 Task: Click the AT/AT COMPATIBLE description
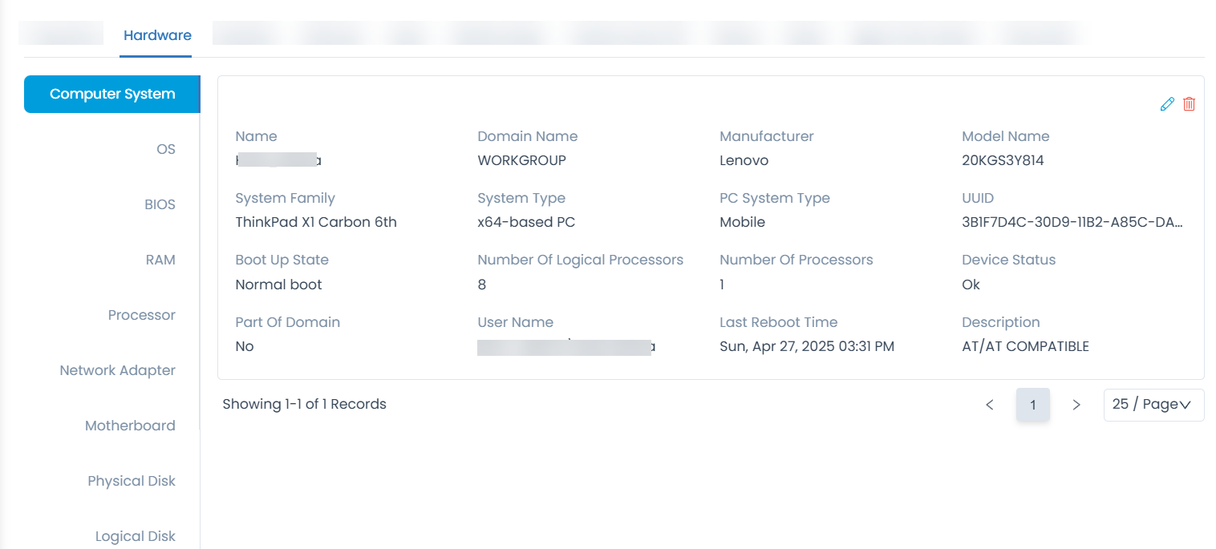click(x=1025, y=346)
